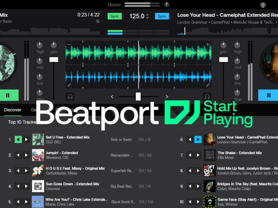Viewport: 278px width, 208px height.
Task: Load Lose Your Head to right deck
Action: click(198, 140)
